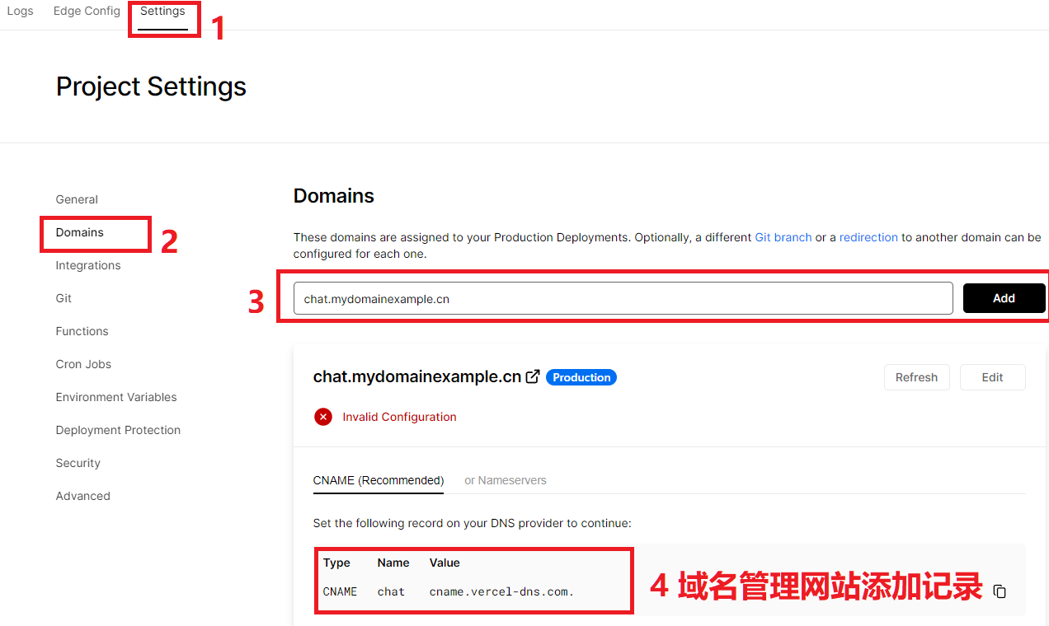The image size is (1049, 626).
Task: Go to the Logs tab
Action: [20, 12]
